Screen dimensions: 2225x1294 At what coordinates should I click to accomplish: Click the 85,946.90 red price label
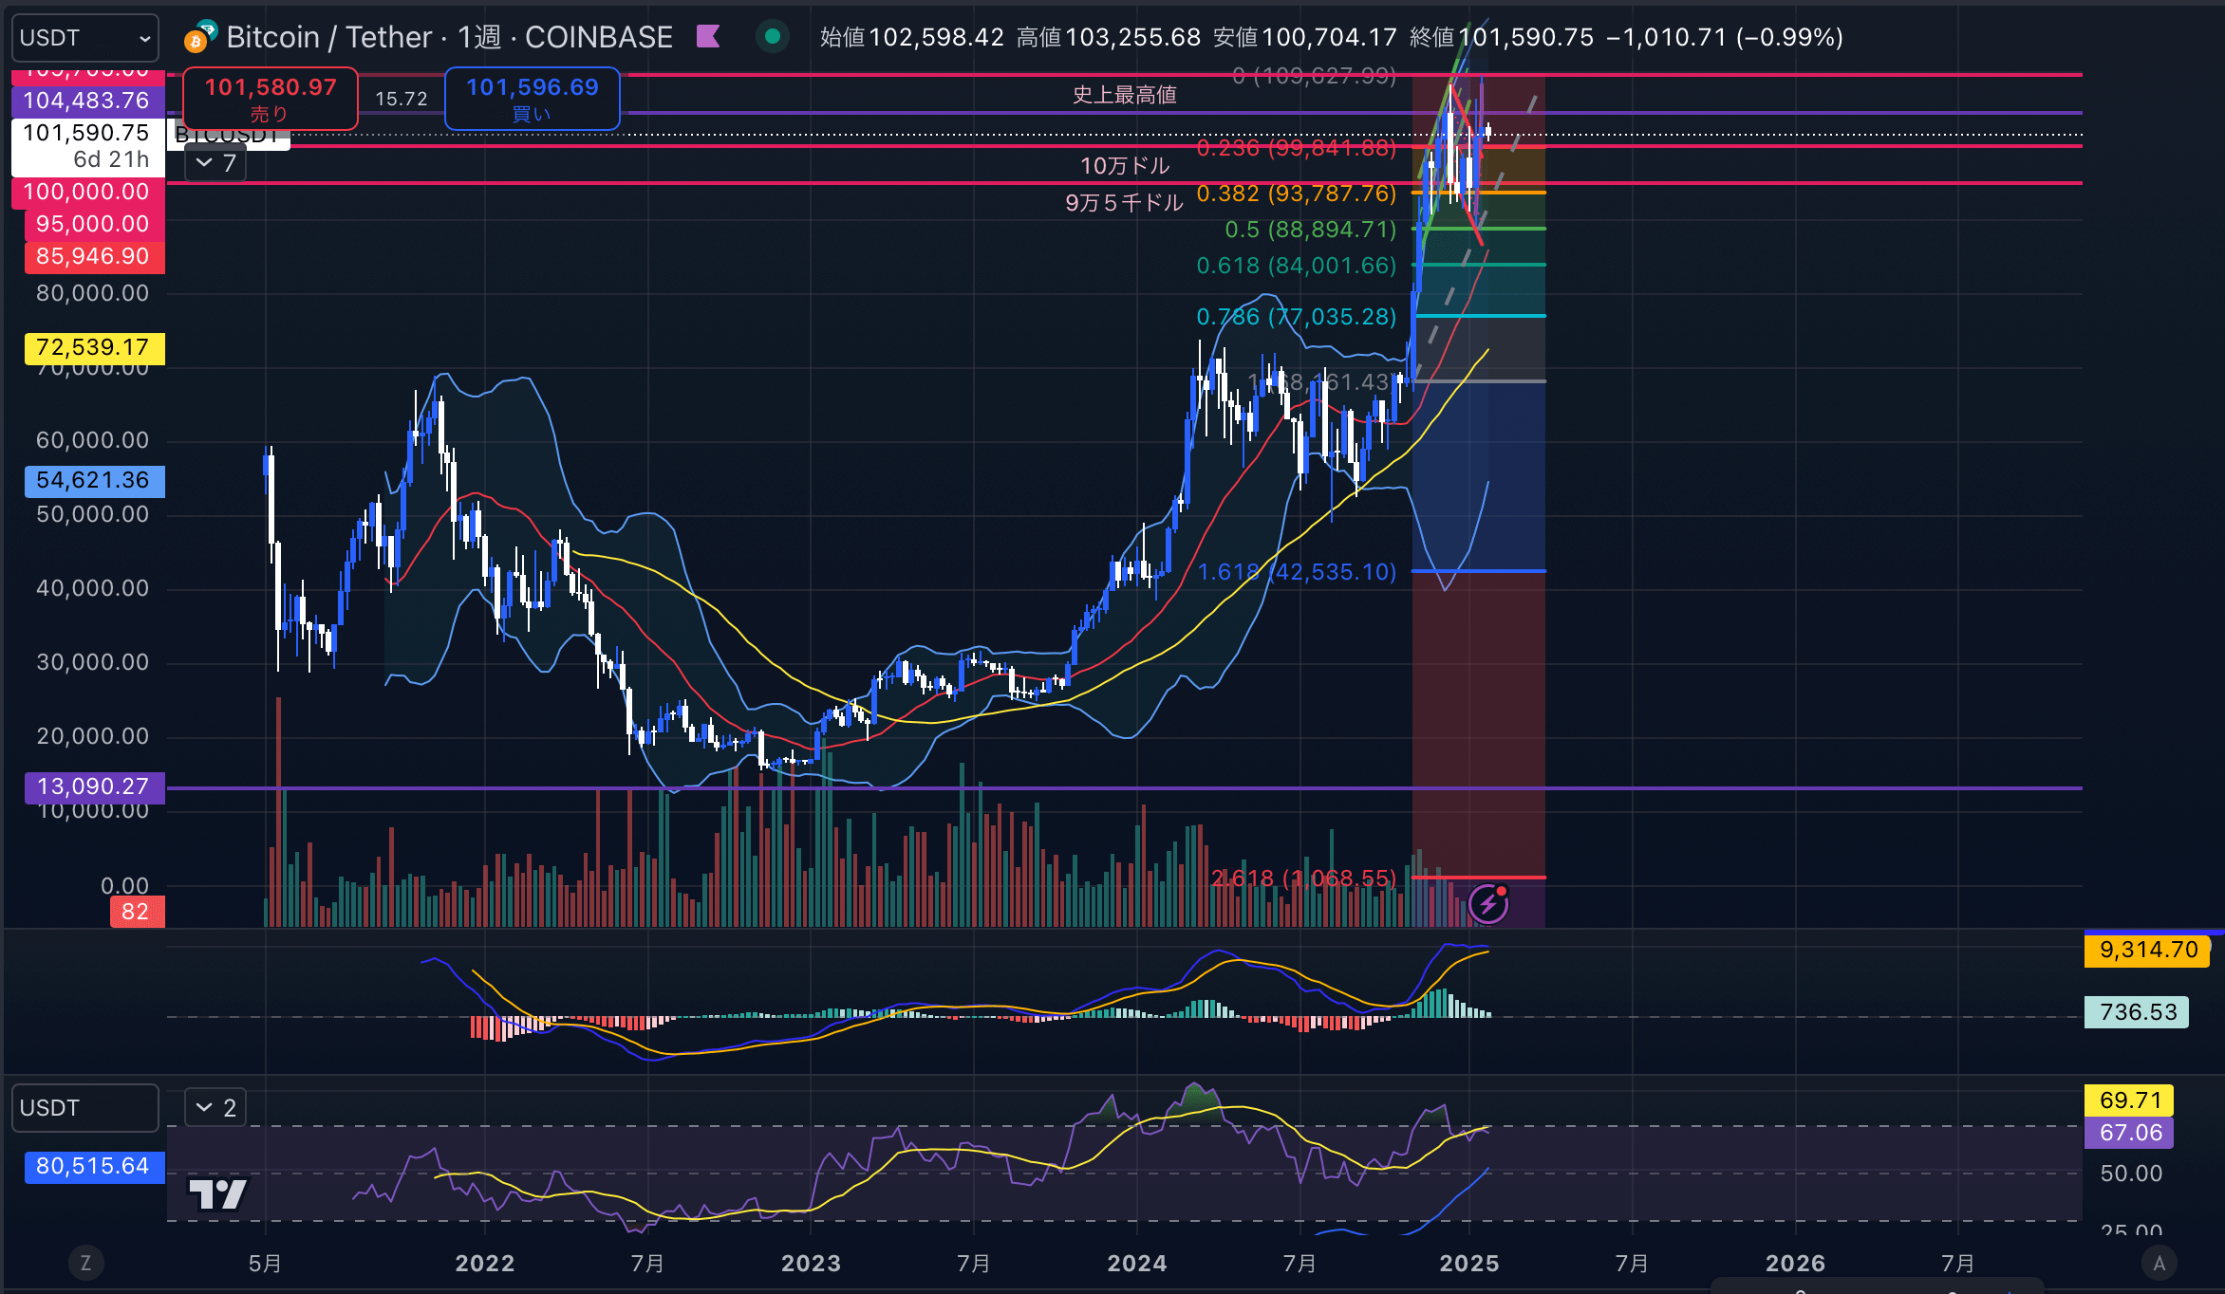pos(94,256)
